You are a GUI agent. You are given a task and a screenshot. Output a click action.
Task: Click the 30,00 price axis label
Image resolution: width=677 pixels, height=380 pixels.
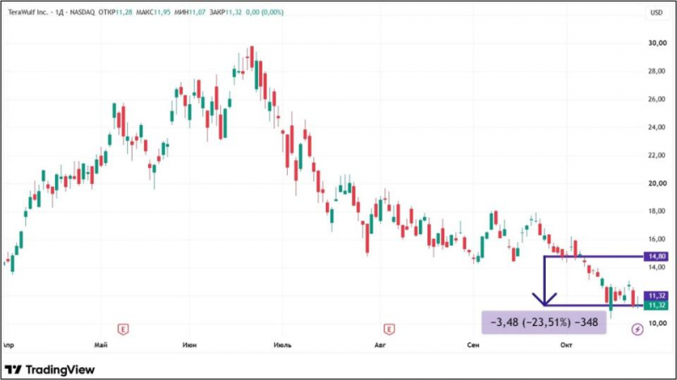click(x=657, y=43)
